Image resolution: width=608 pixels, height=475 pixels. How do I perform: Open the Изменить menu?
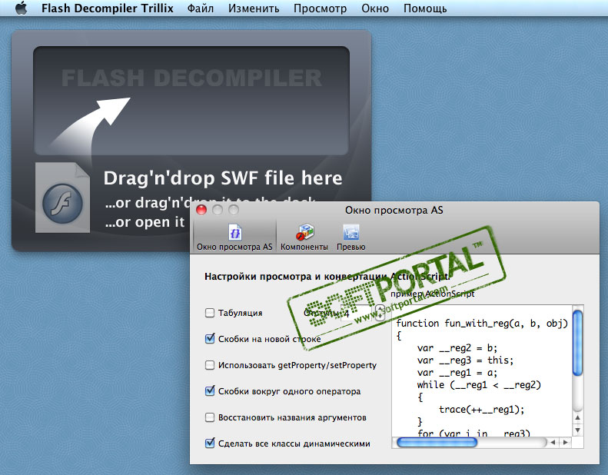pyautogui.click(x=254, y=8)
